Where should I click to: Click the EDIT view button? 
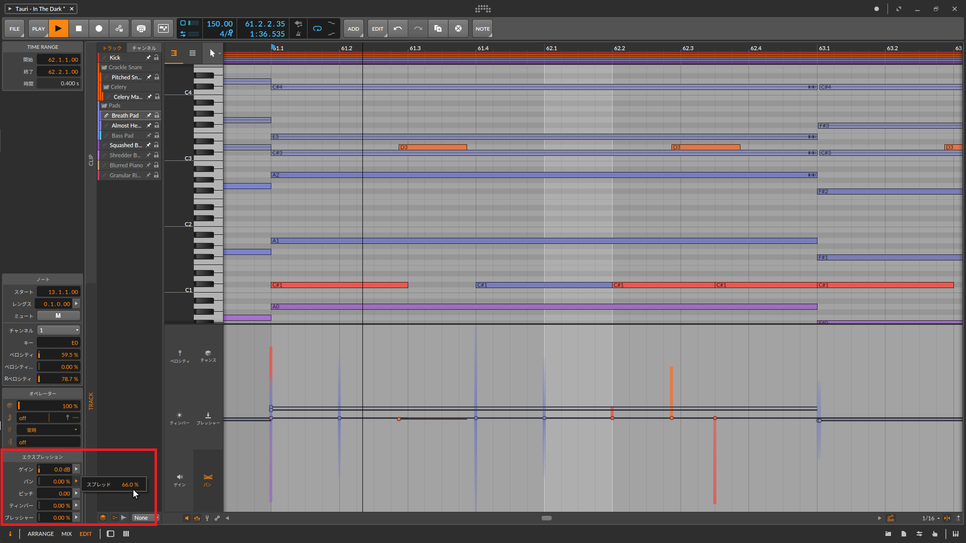(x=86, y=534)
